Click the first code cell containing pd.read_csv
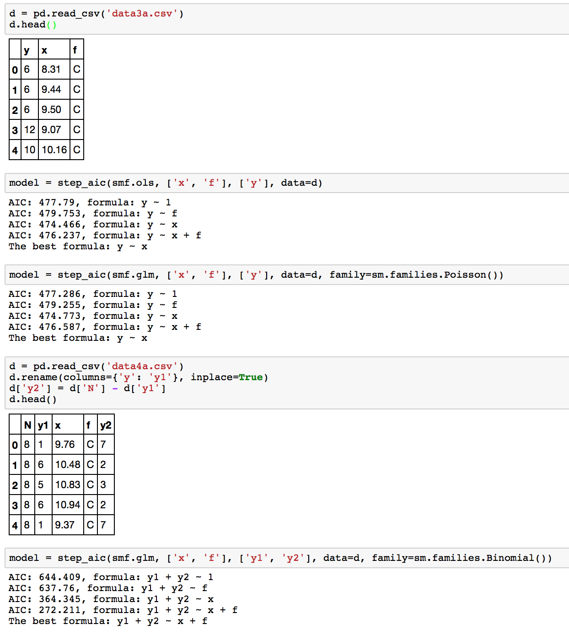569x635 pixels. [137, 19]
